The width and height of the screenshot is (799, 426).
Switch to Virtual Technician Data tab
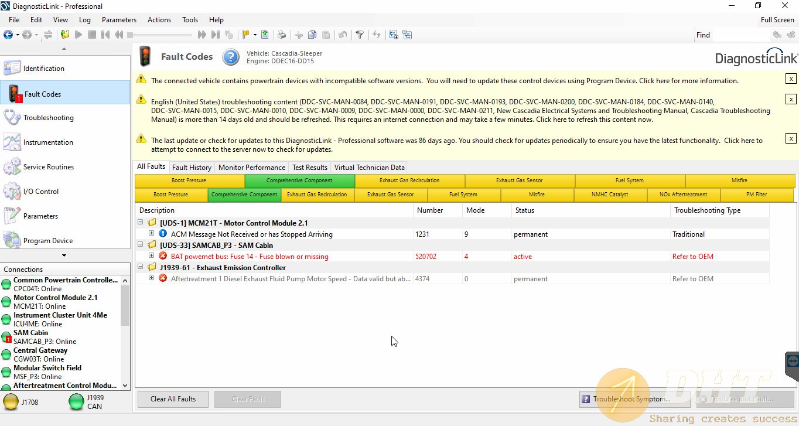click(370, 167)
